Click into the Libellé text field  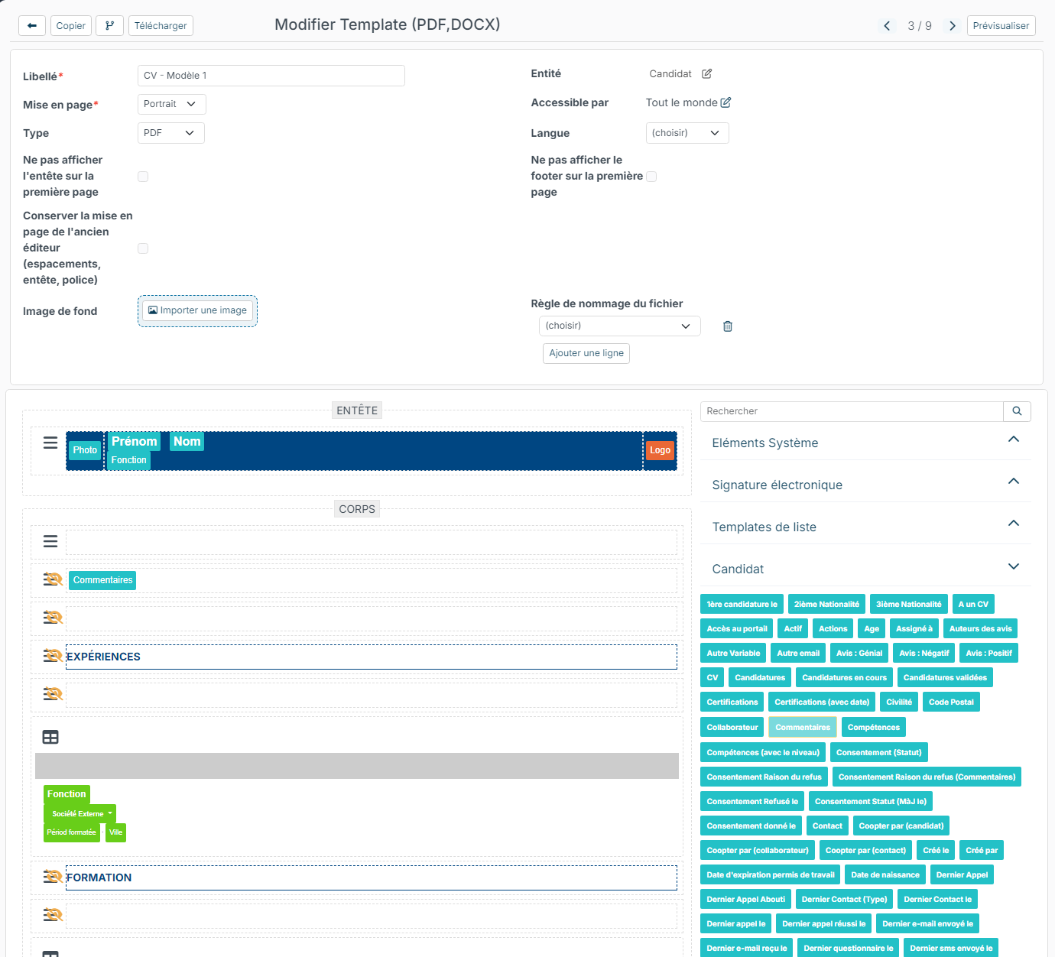coord(271,76)
